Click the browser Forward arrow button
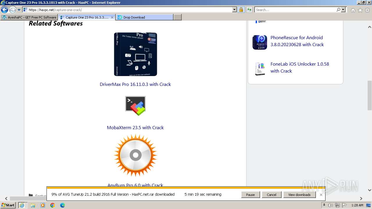Screen dimensions: 372x209 tap(12, 10)
